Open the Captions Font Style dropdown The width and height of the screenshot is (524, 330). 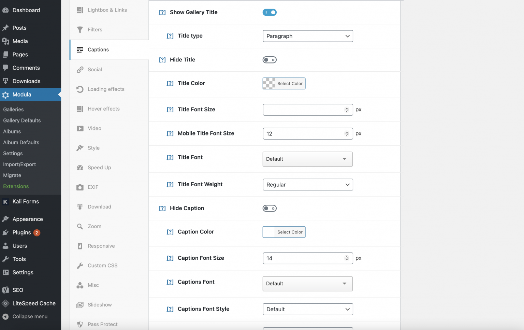click(308, 309)
